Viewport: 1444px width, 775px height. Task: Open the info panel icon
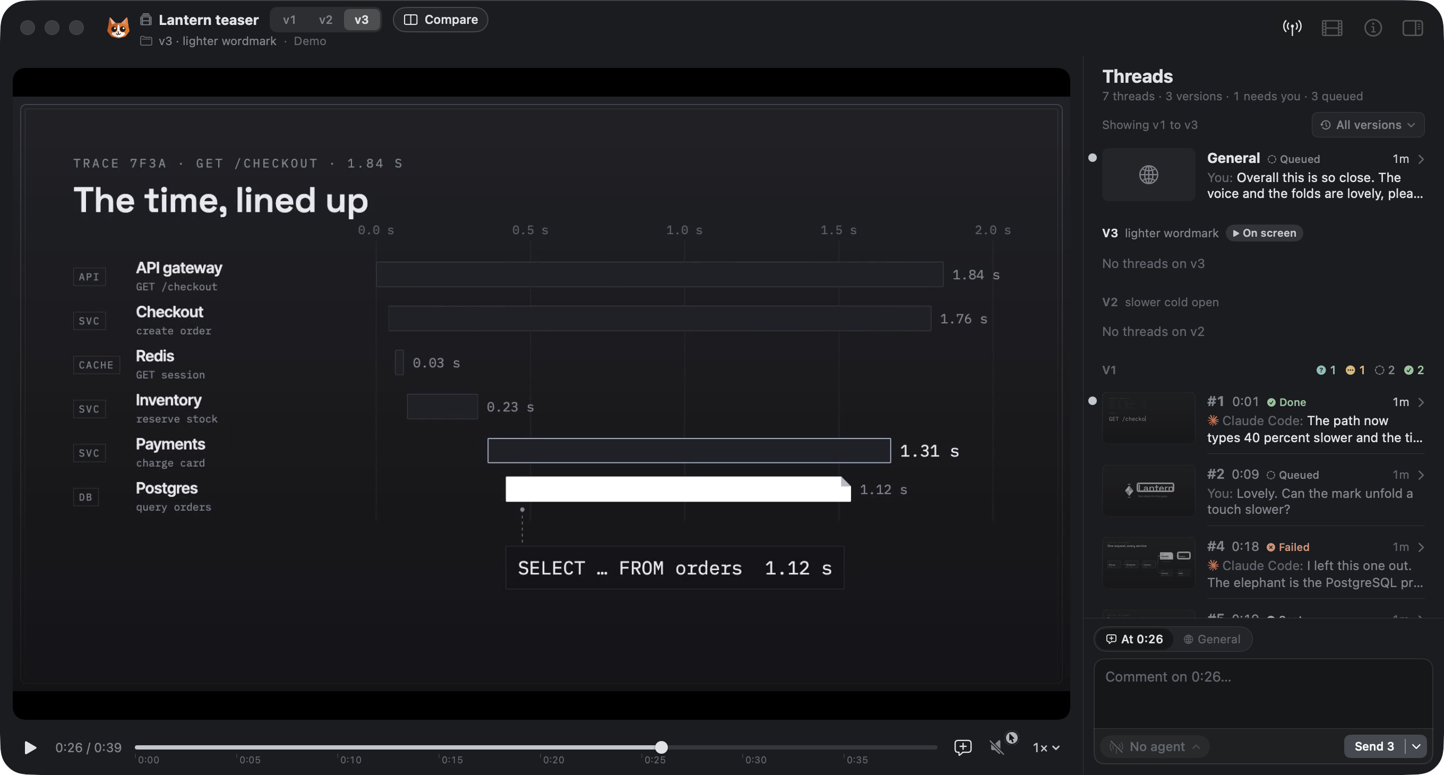[x=1373, y=28]
